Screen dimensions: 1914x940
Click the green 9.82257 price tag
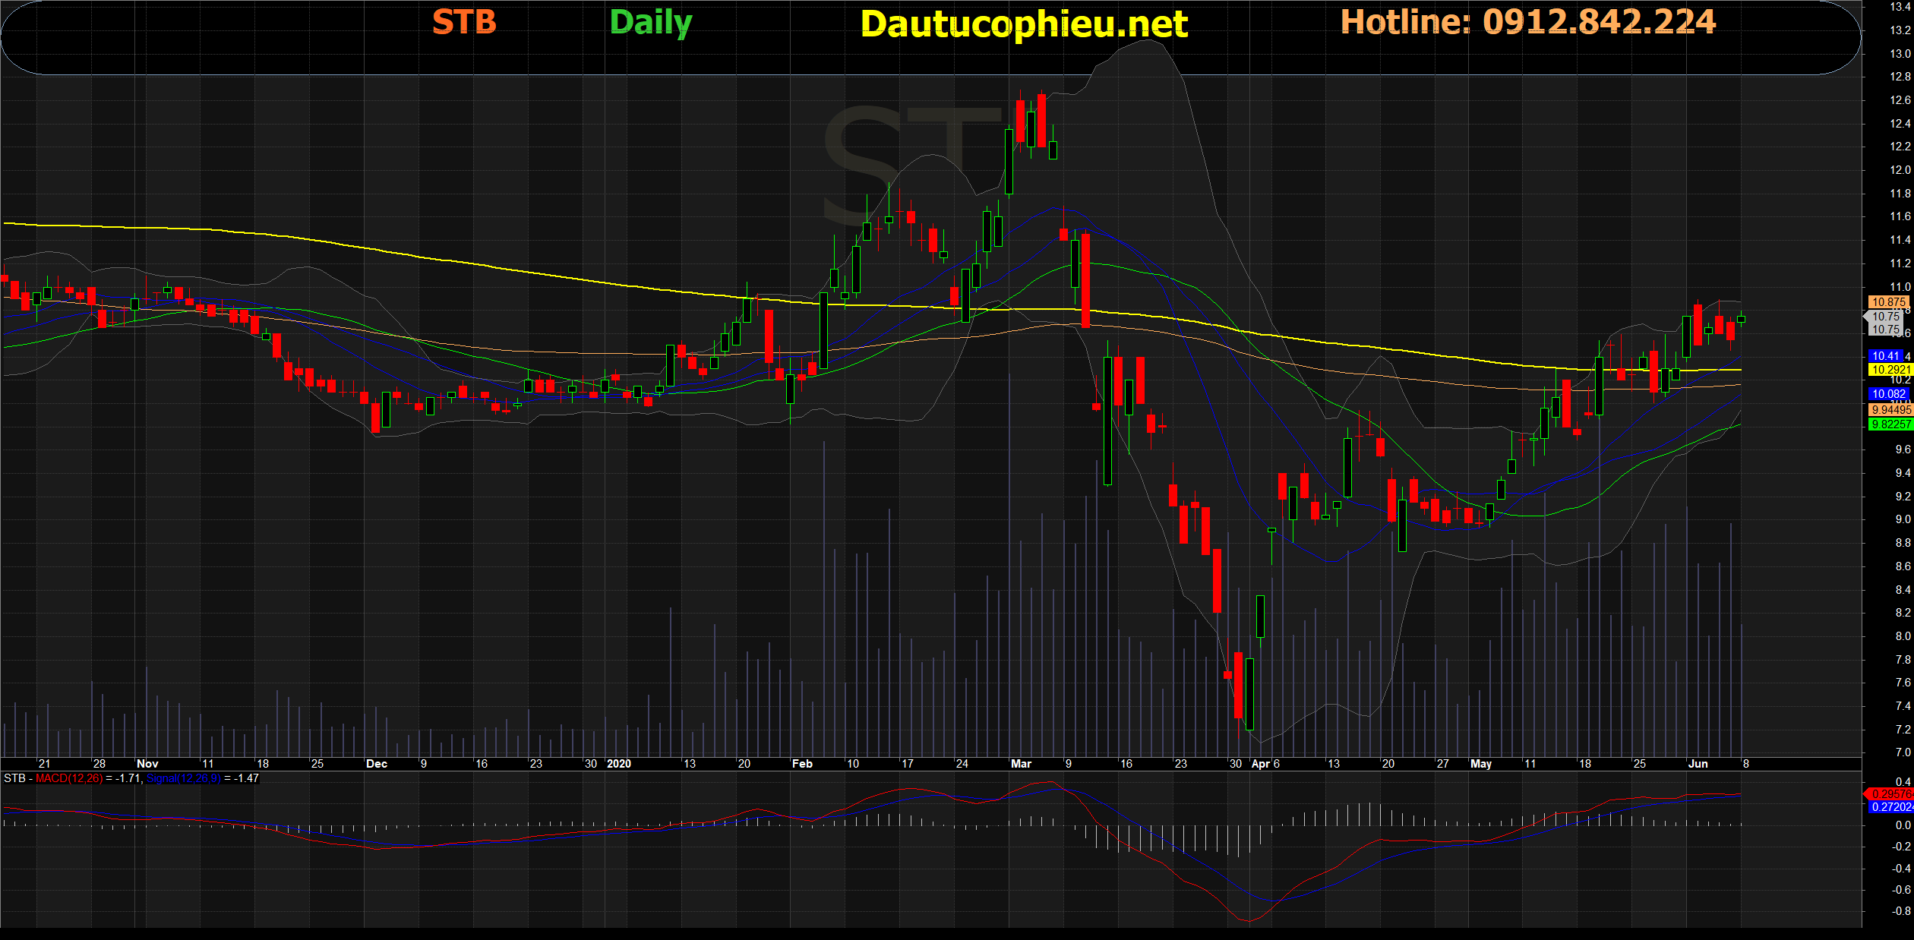click(1890, 424)
